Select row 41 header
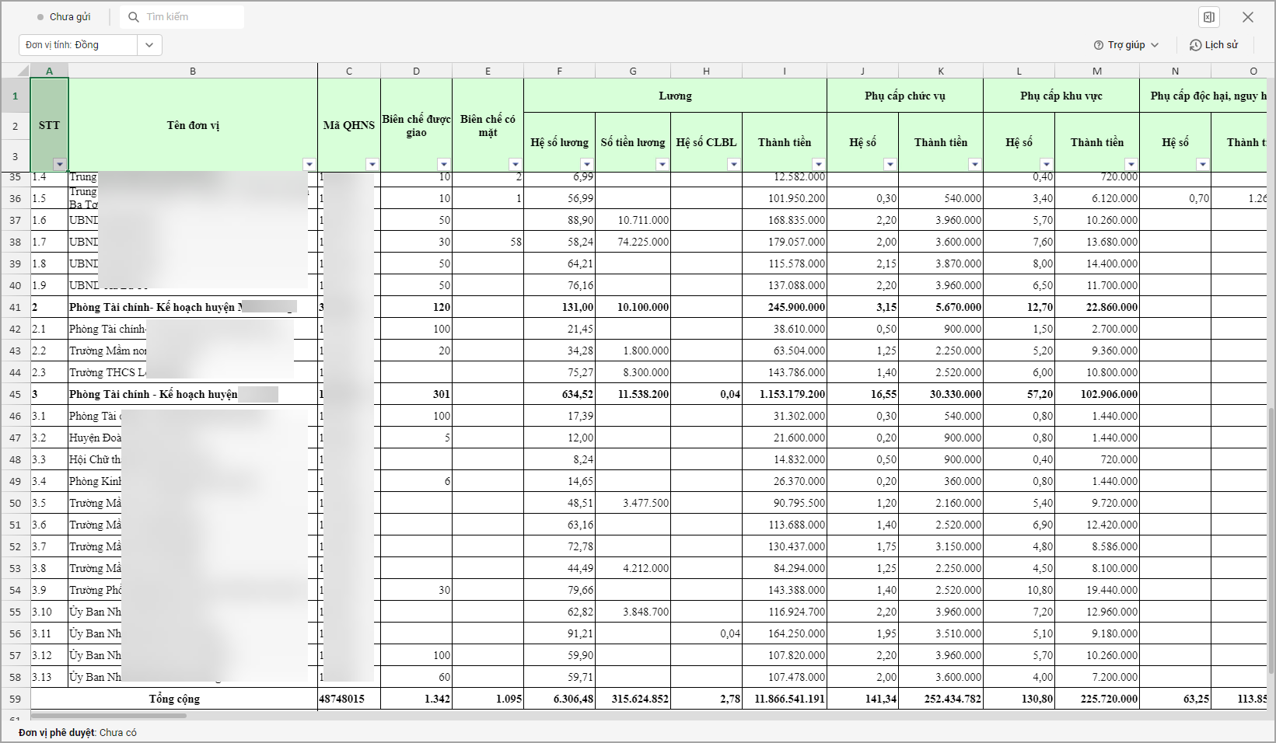This screenshot has height=743, width=1276. point(15,307)
